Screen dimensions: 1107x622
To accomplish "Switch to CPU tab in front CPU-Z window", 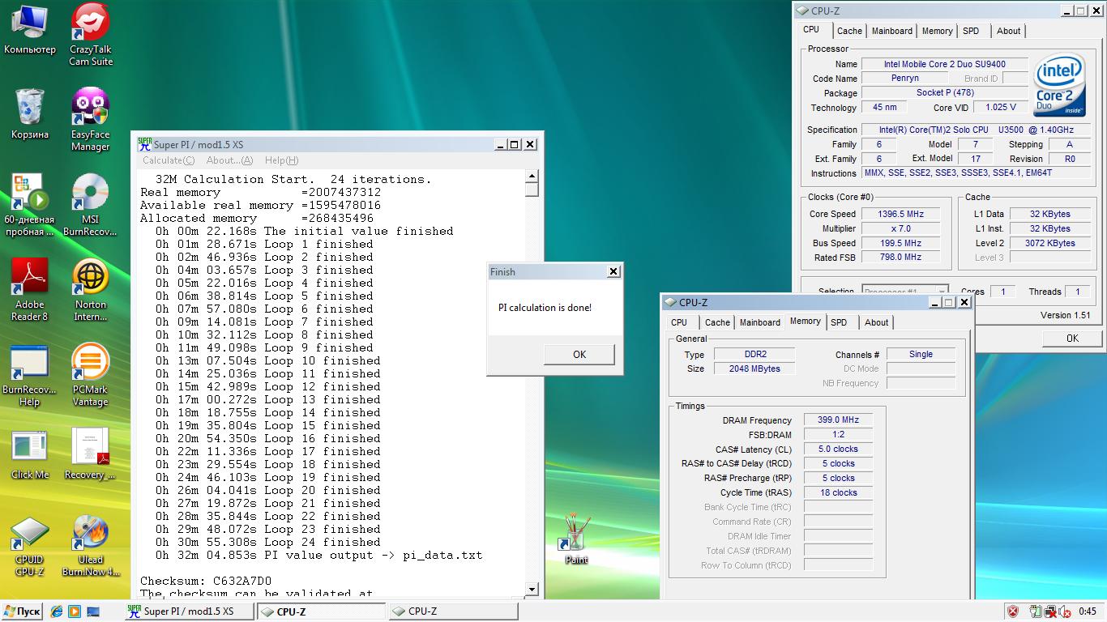I will point(679,322).
